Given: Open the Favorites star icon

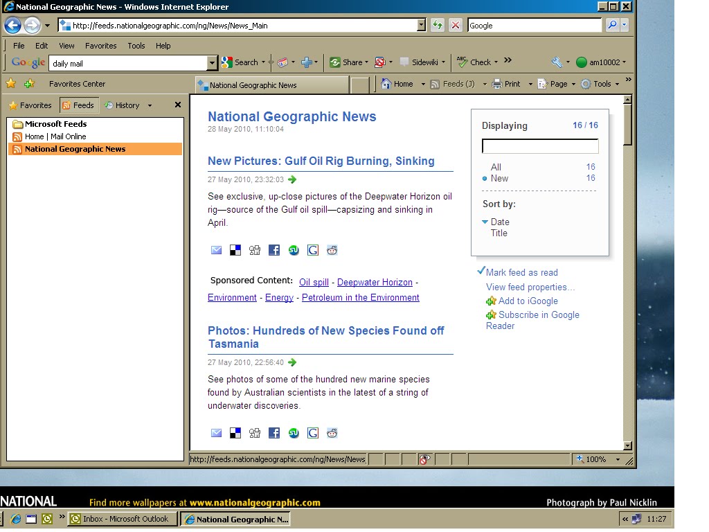Looking at the screenshot, I should pos(11,83).
